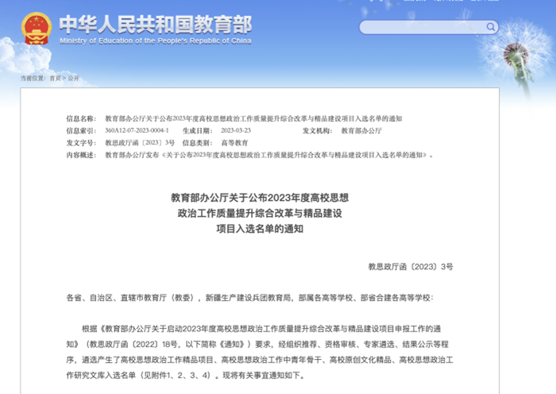This screenshot has width=556, height=394.
Task: Click the 信息名称 value notice title text
Action: tap(253, 119)
